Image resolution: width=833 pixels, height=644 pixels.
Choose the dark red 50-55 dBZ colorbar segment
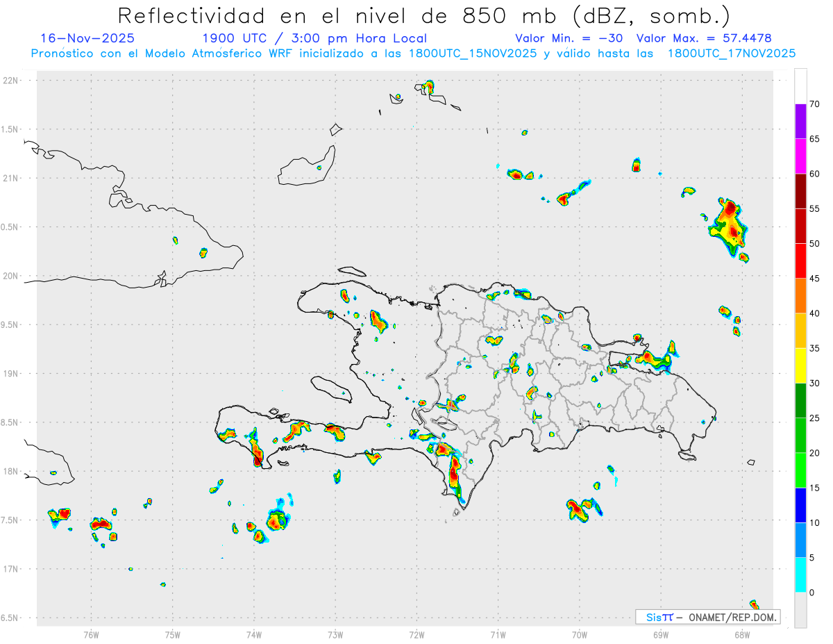pos(800,226)
